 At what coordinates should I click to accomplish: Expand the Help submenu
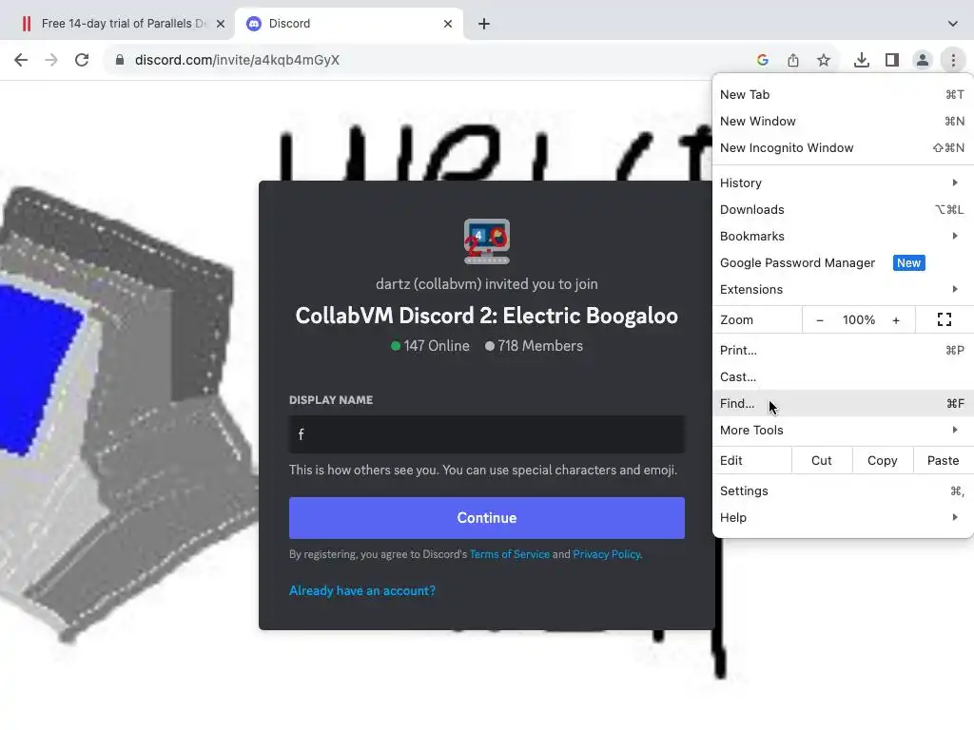843,518
